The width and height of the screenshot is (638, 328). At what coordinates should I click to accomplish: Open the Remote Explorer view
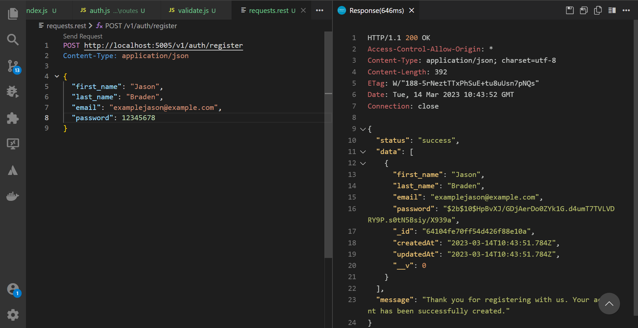point(13,144)
